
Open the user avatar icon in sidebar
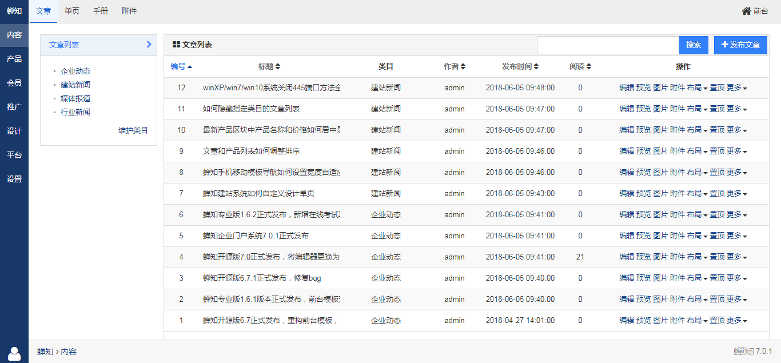pyautogui.click(x=14, y=354)
